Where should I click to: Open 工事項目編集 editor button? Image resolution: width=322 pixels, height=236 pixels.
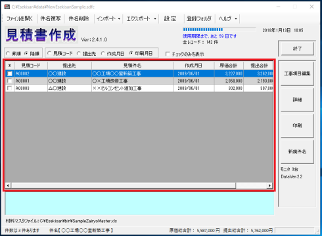[297, 73]
